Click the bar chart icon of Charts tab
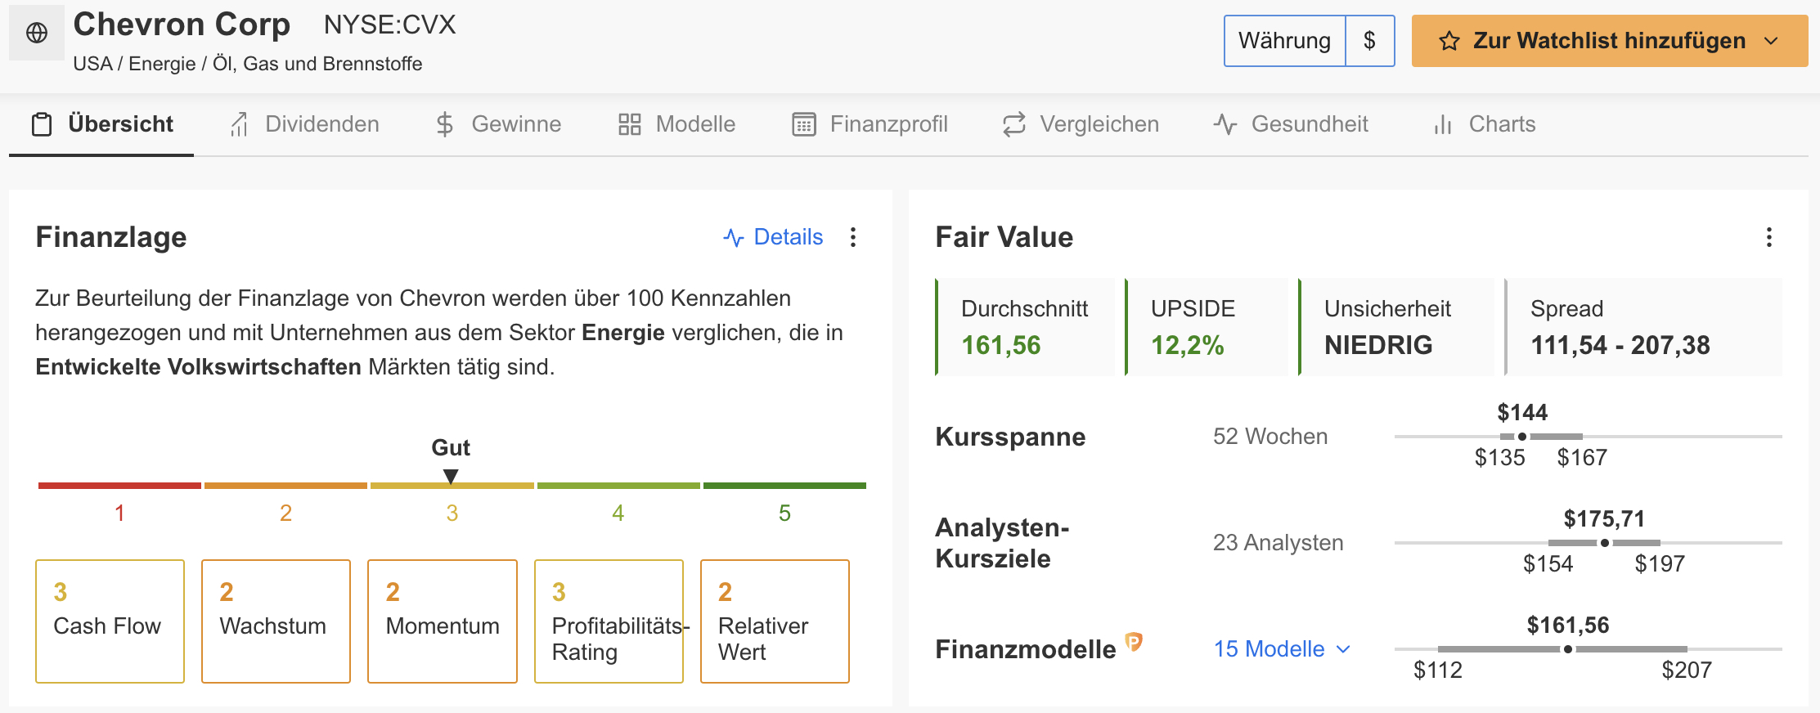The width and height of the screenshot is (1820, 713). (1443, 124)
